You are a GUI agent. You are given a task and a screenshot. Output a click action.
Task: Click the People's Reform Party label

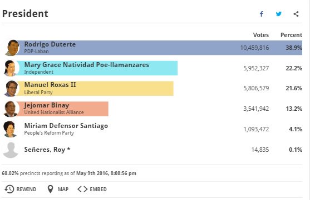point(49,133)
